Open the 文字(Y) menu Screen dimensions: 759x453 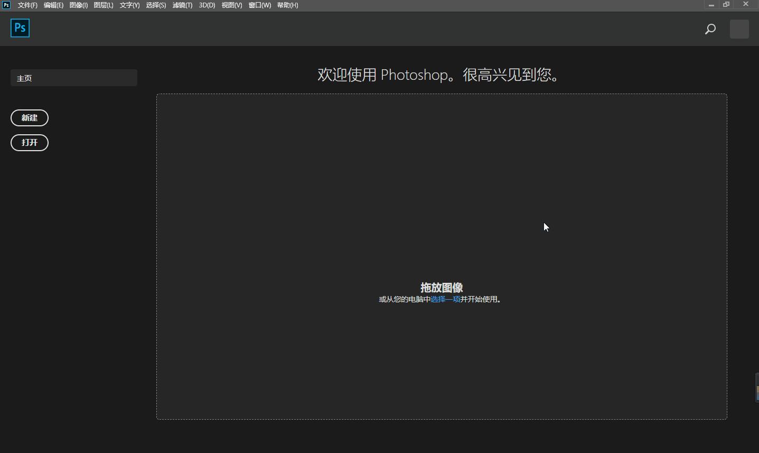[129, 5]
